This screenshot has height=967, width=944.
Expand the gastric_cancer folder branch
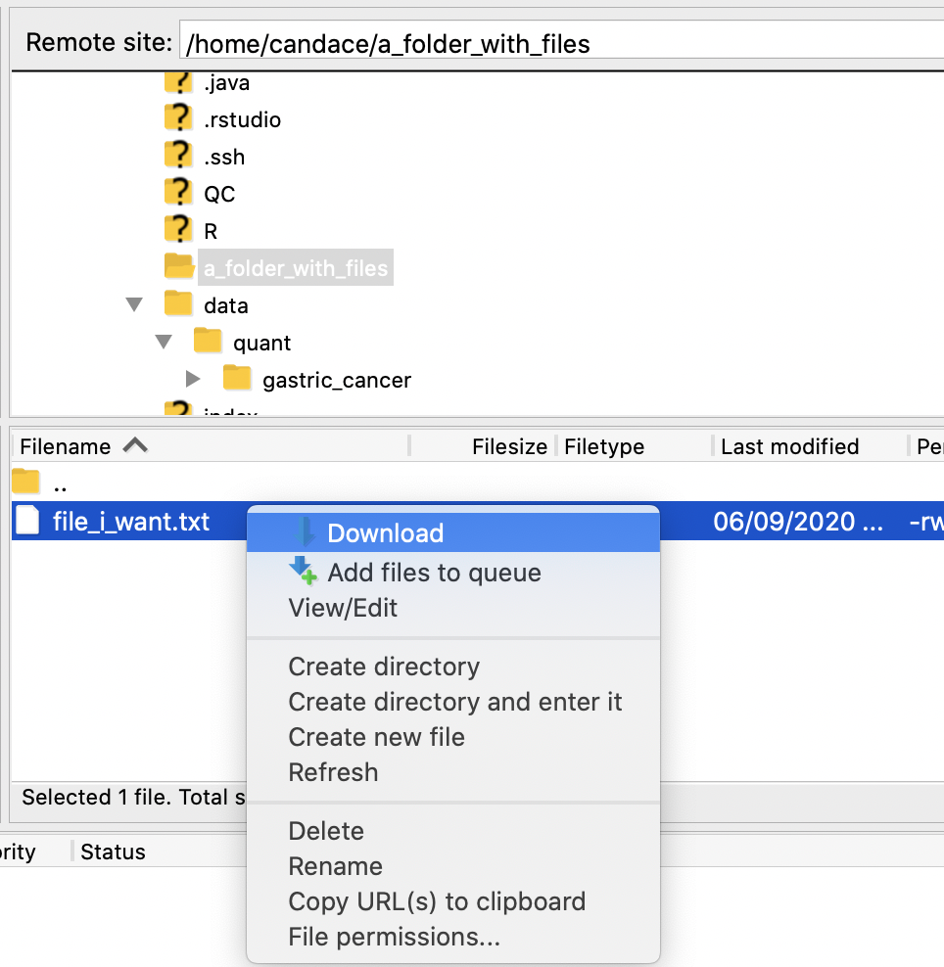click(193, 379)
